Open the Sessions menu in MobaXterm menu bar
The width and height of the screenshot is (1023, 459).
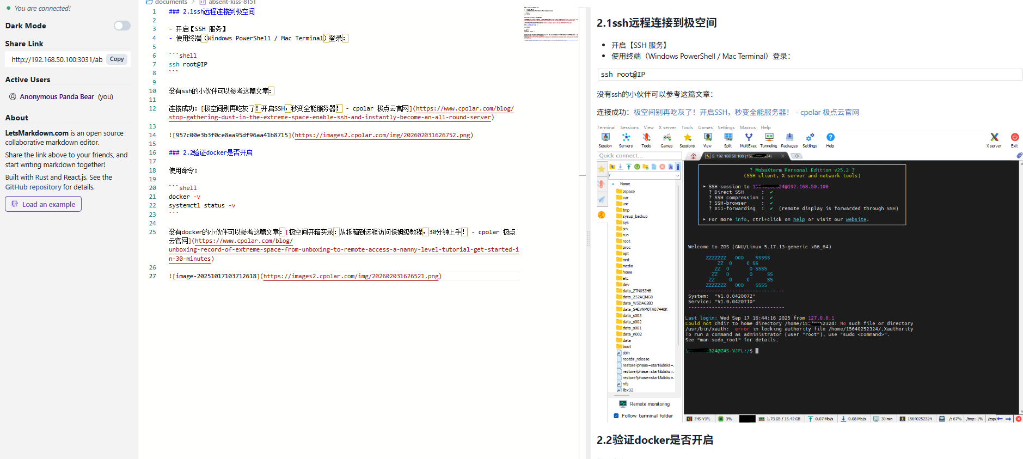[x=629, y=127]
